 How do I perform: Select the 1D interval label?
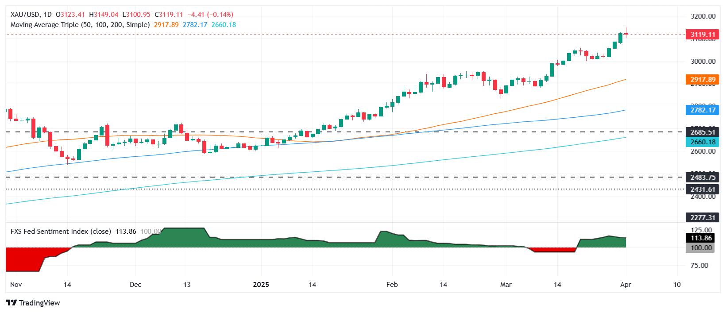48,15
